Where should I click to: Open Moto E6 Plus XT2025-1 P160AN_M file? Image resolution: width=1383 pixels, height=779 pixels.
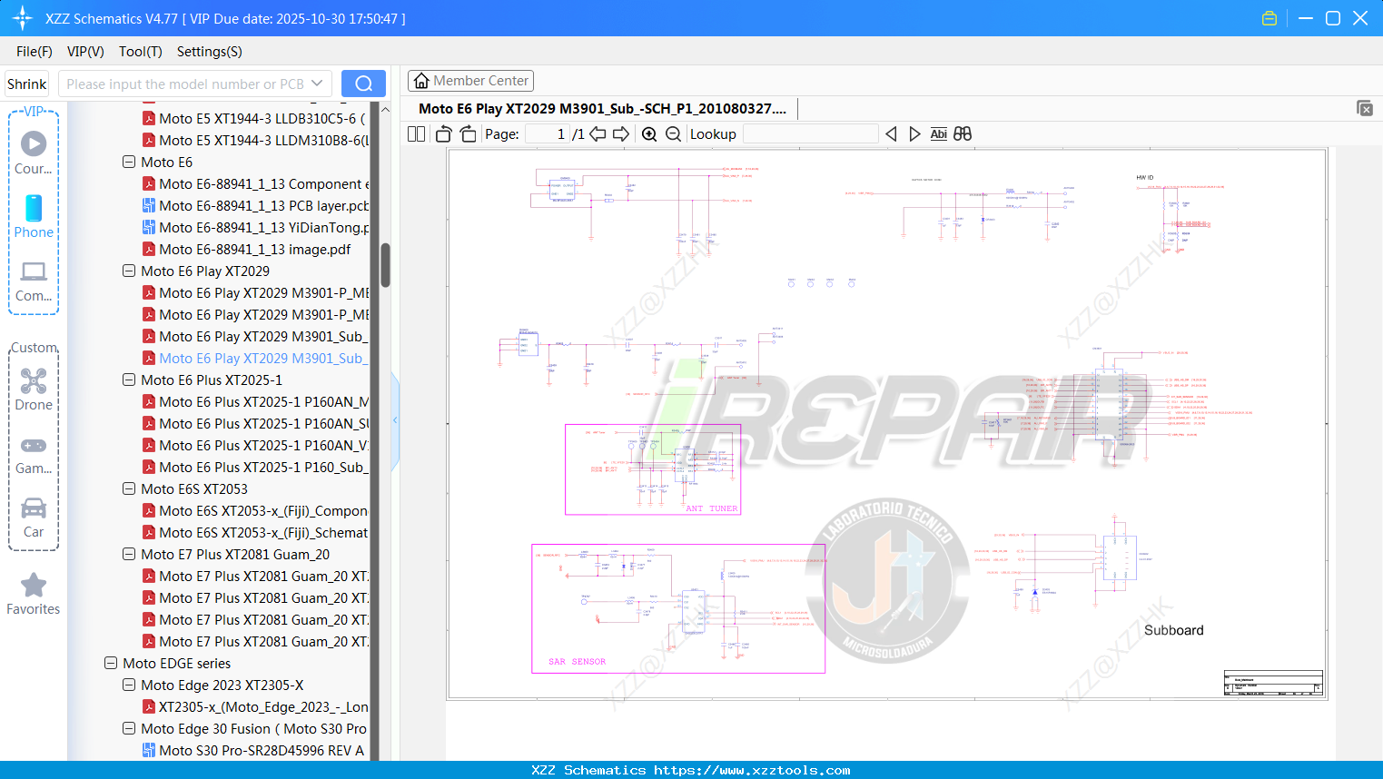(x=255, y=401)
